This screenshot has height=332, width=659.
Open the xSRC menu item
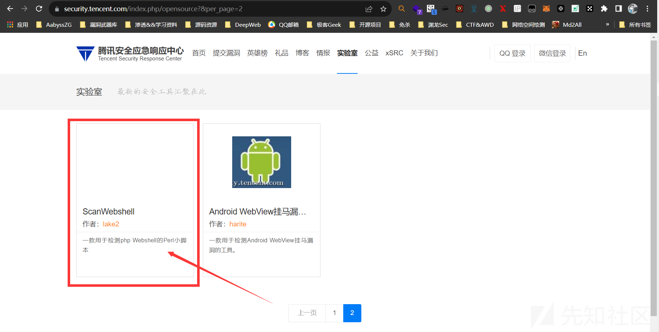394,53
